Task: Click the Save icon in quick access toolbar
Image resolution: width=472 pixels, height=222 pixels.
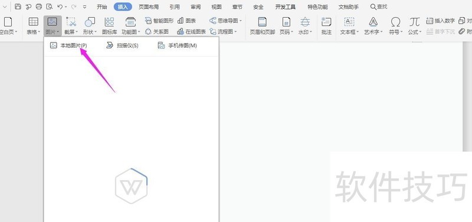Action: click(18, 6)
